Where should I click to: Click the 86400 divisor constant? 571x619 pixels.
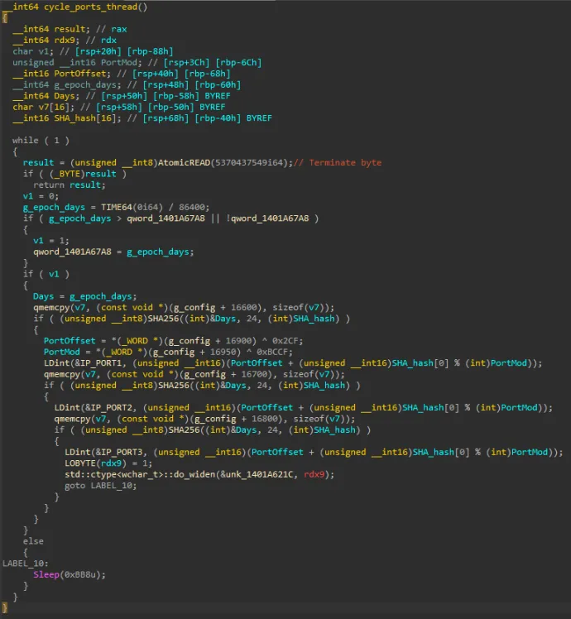[x=191, y=207]
